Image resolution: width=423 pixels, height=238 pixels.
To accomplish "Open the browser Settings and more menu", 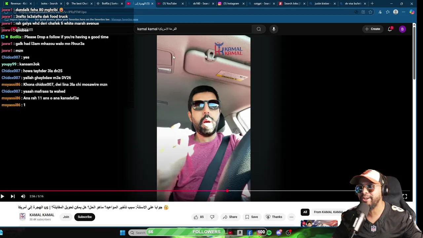I will tap(404, 12).
